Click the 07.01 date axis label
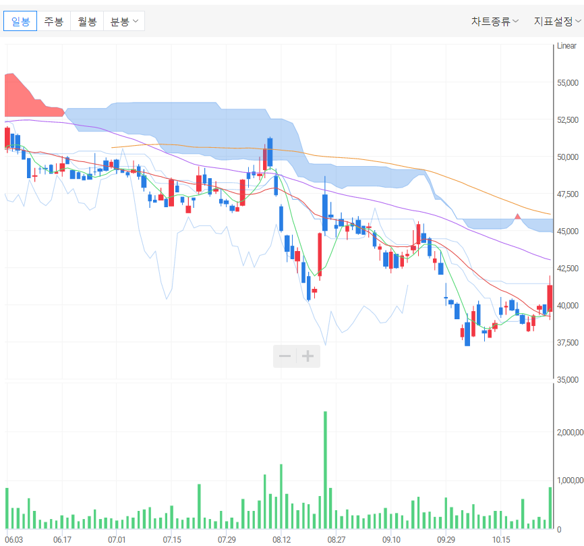 coord(117,540)
